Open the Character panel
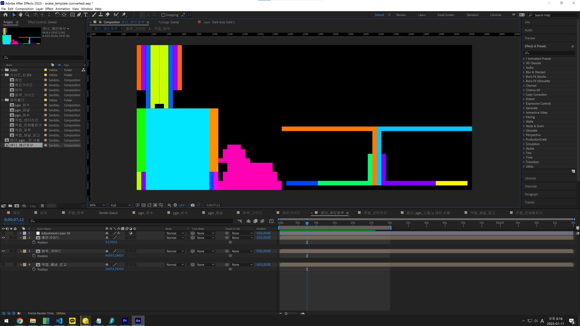This screenshot has width=580, height=326. (531, 186)
